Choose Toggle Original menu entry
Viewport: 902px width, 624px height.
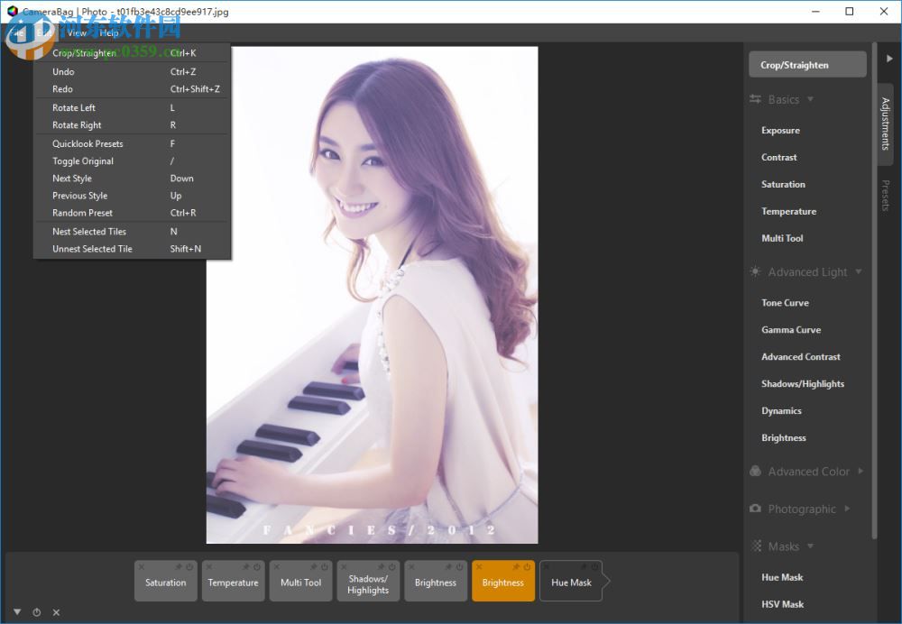pos(132,161)
